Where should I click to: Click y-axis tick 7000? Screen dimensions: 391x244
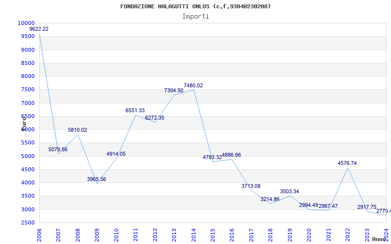[28, 103]
